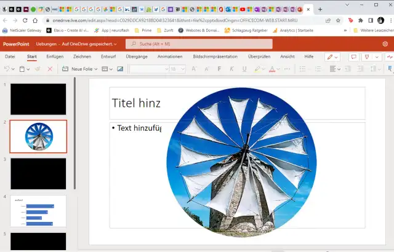The image size is (394, 252).
Task: Expand the Present options arrow
Action: click(x=377, y=57)
